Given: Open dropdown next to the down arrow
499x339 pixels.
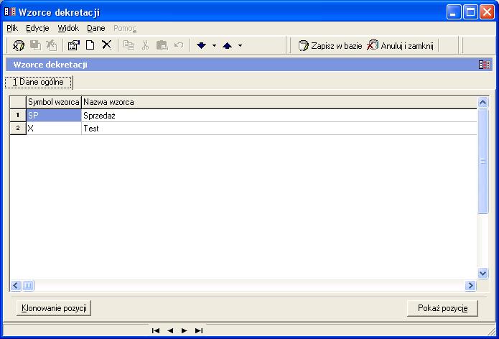Looking at the screenshot, I should (214, 45).
